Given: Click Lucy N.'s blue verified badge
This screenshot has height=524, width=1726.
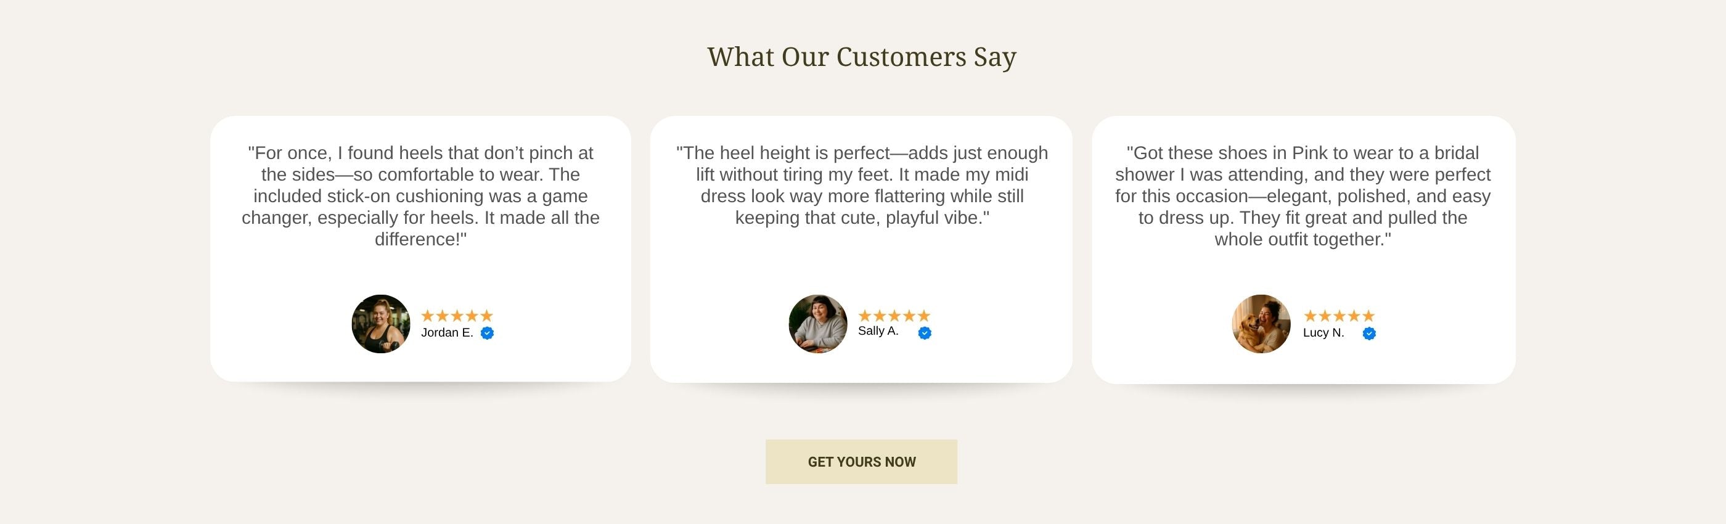Looking at the screenshot, I should point(1370,334).
